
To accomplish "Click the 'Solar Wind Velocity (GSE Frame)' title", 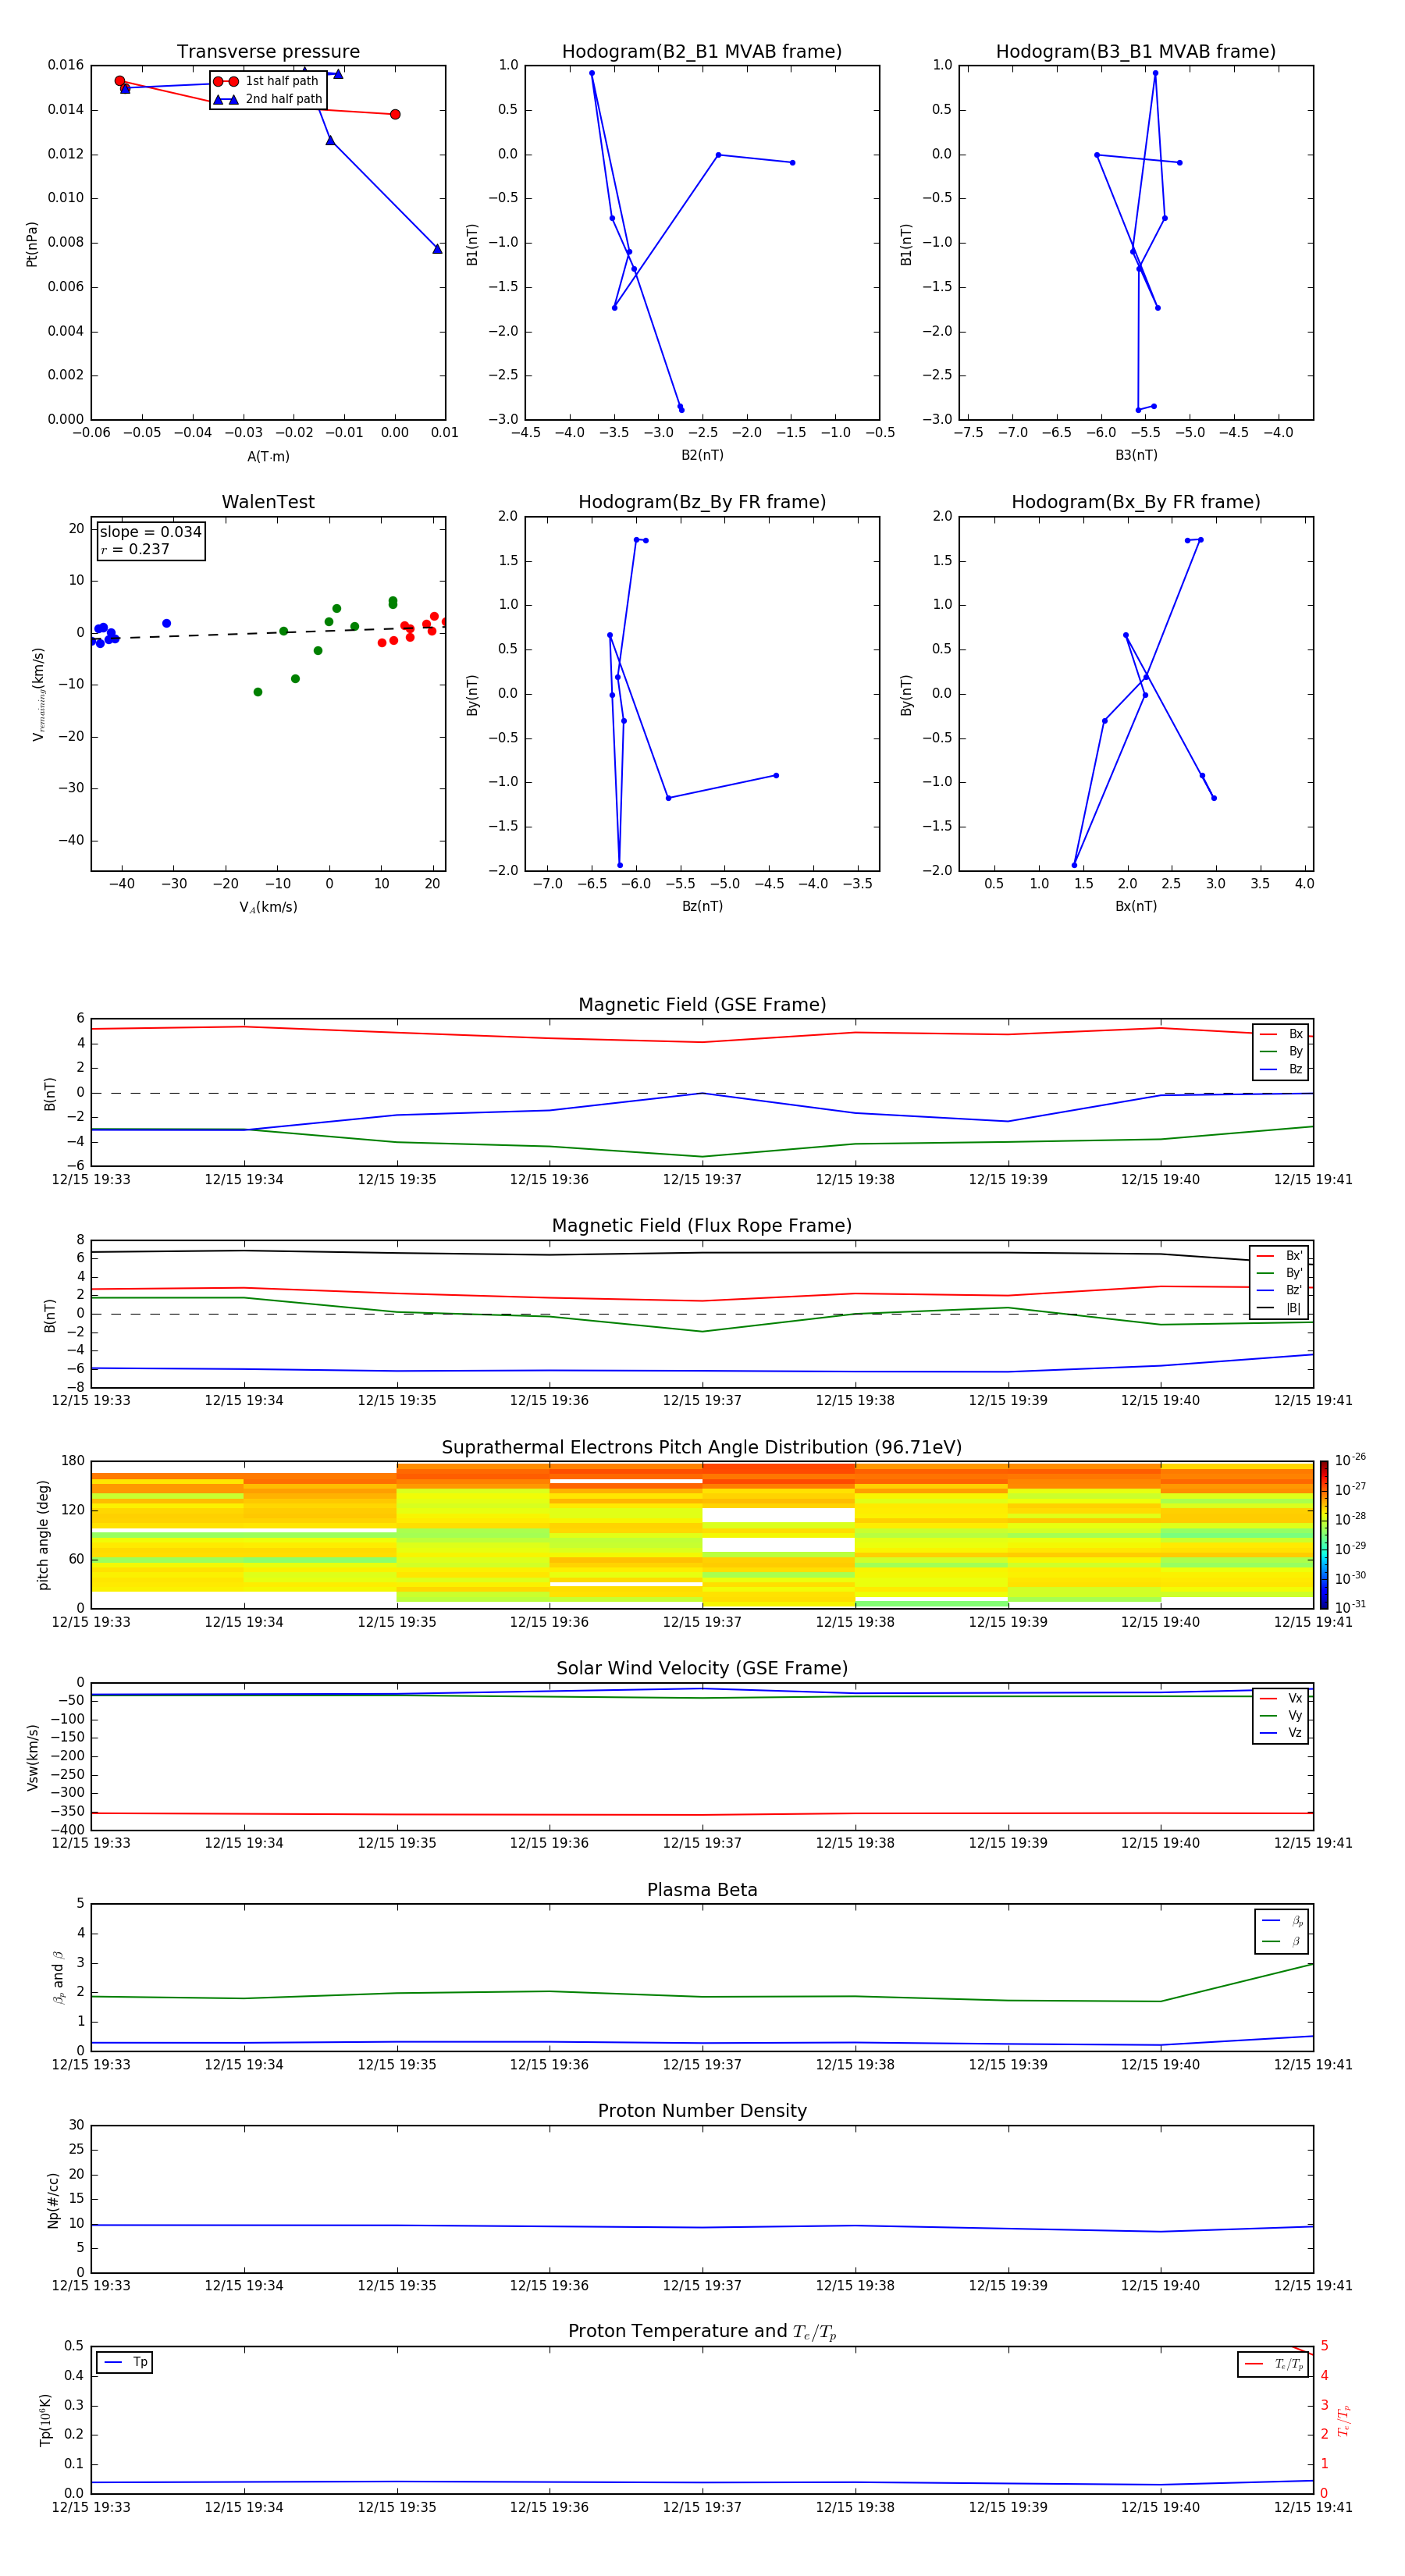I will pos(702,1668).
